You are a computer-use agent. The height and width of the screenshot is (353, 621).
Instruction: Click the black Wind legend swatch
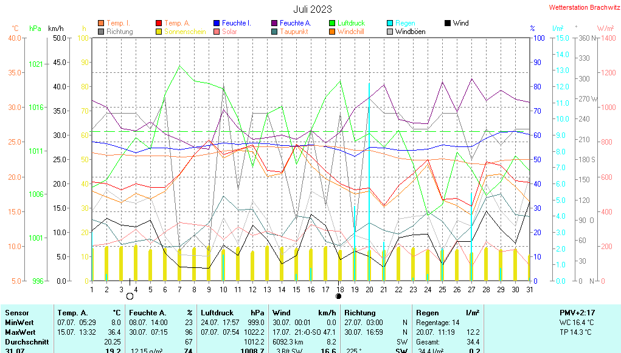pyautogui.click(x=448, y=23)
